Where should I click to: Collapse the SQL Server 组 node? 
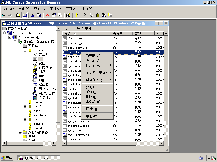click(9, 37)
